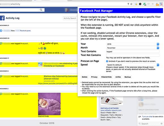
Task: Click the 'Gud nit frnds' caption
Action: click(x=43, y=116)
